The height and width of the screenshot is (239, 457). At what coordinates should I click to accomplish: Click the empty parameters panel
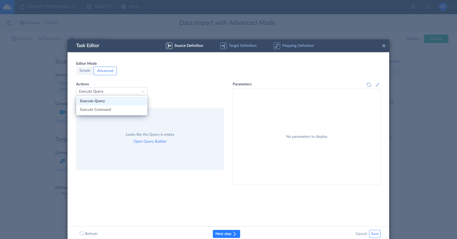point(307,137)
